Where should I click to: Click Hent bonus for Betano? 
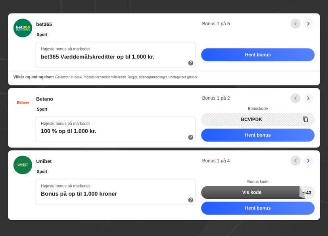tap(258, 135)
